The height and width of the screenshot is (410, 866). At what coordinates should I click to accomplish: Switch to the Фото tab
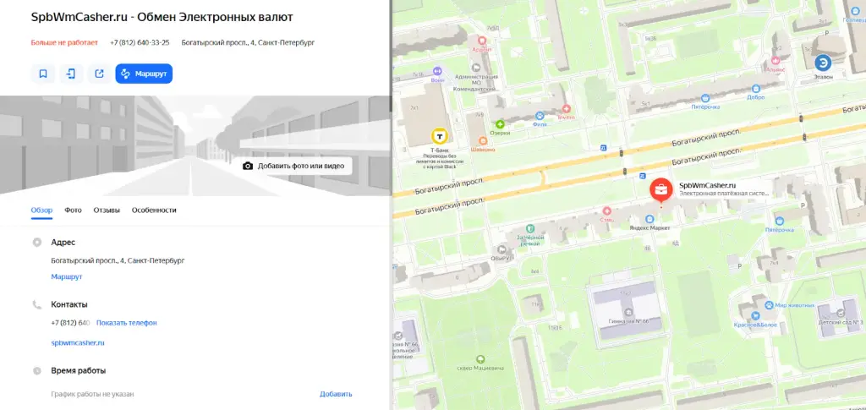coord(73,210)
